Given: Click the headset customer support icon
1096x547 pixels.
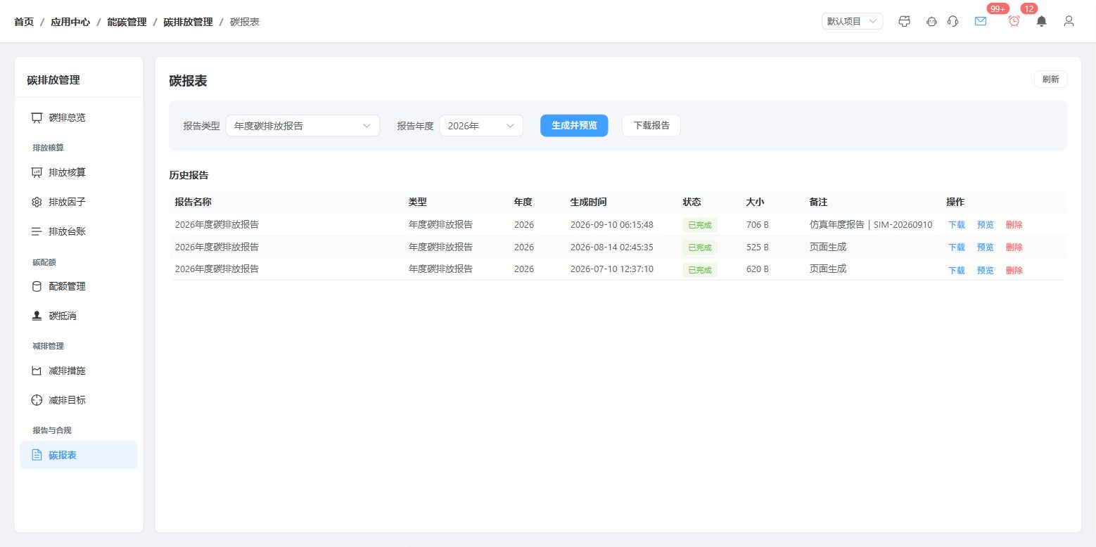Looking at the screenshot, I should 953,21.
